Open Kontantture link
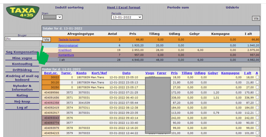The height and width of the screenshot is (137, 266). [x=66, y=55]
